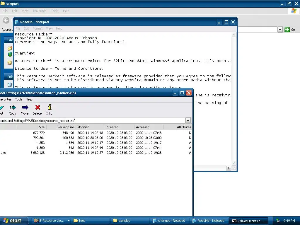Sort by Accessed column header
This screenshot has height=225, width=300.
coord(149,127)
